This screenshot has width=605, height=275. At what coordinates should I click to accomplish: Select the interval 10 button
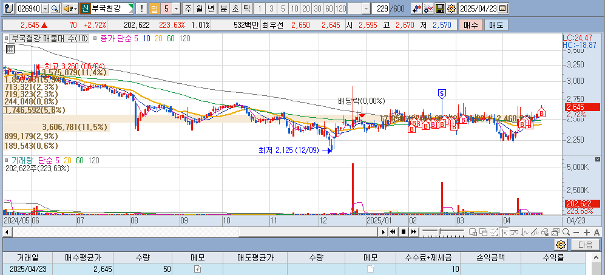(295, 8)
